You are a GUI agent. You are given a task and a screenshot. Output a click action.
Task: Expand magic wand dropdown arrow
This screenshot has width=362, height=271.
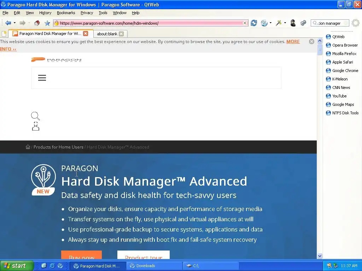(285, 23)
